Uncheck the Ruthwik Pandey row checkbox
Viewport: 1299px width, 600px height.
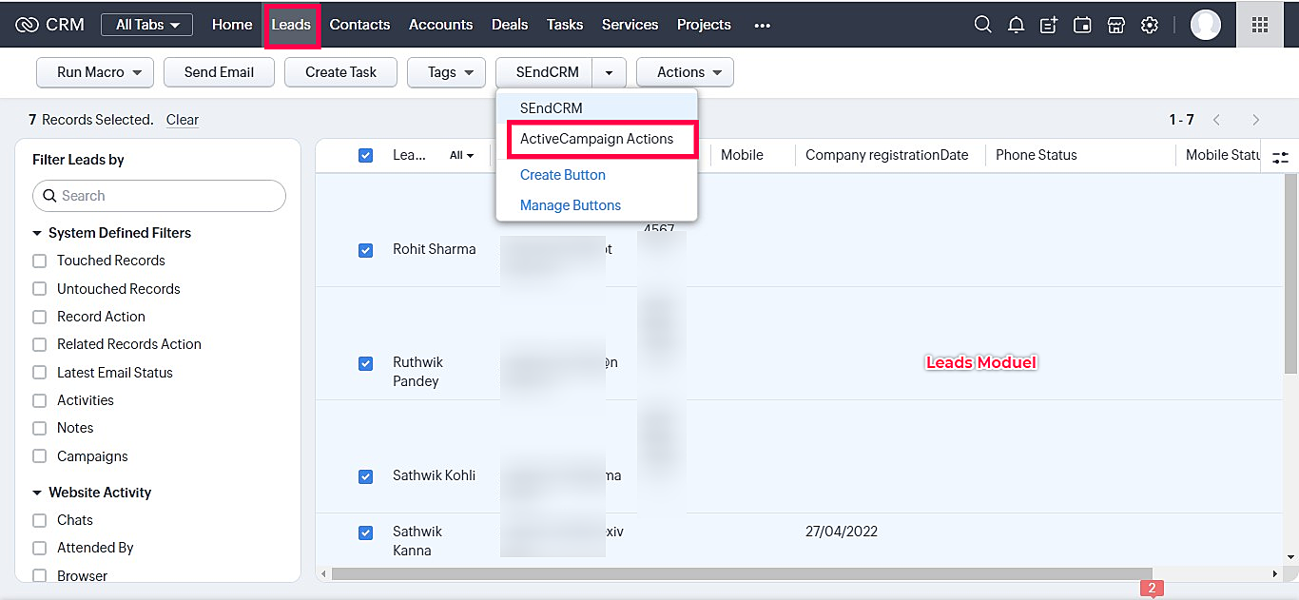point(366,363)
